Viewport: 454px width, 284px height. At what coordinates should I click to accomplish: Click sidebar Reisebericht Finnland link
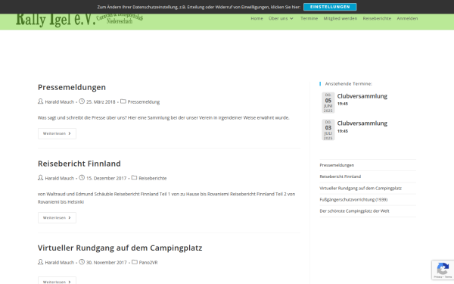[x=340, y=176]
